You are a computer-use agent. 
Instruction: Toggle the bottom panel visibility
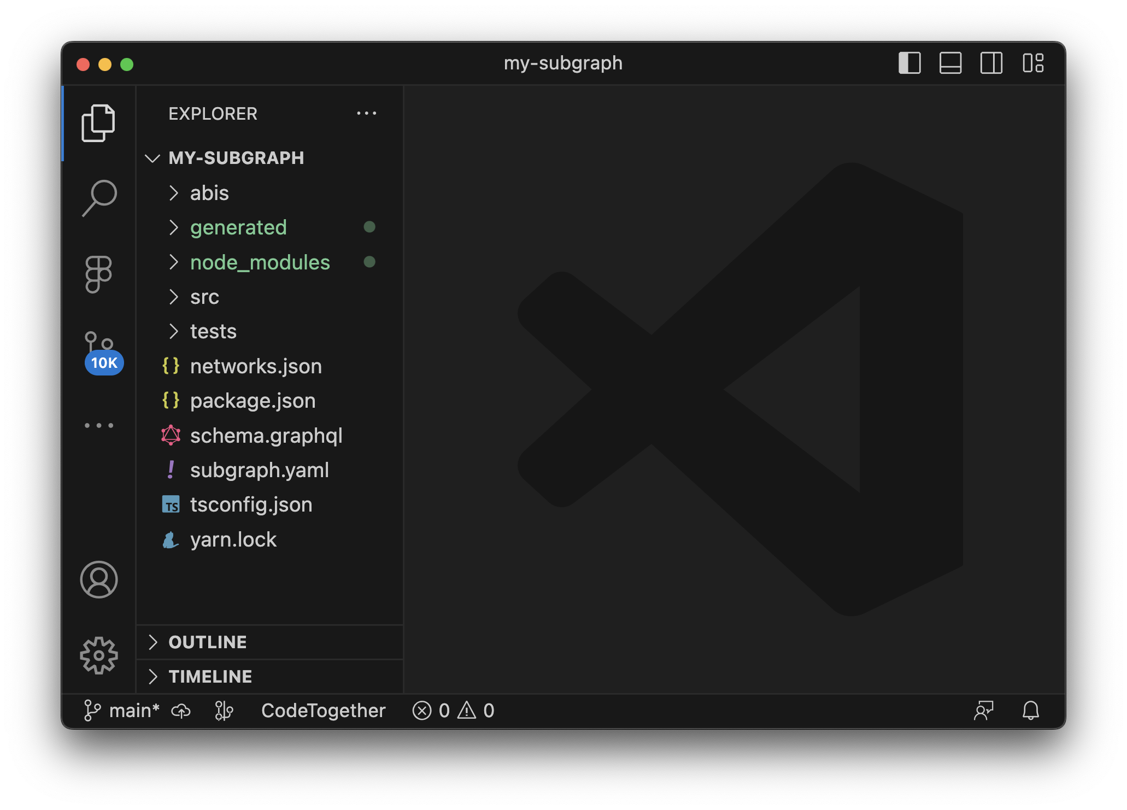coord(950,63)
